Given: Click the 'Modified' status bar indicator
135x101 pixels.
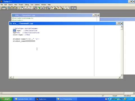Looking at the screenshot, I should [127, 96].
